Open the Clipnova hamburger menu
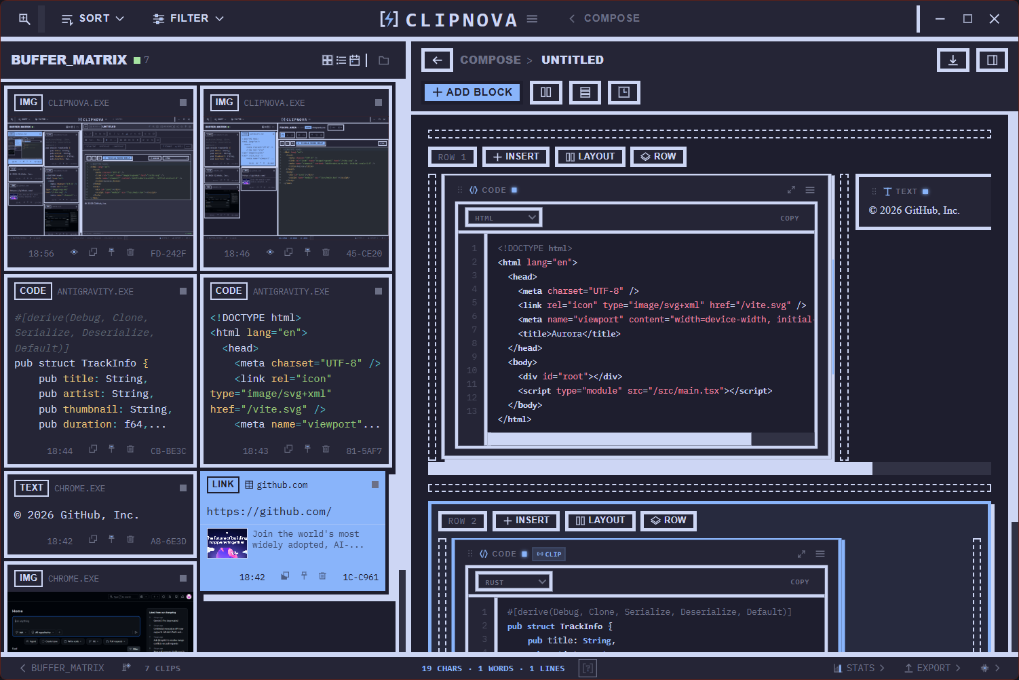The width and height of the screenshot is (1019, 680). pos(533,19)
